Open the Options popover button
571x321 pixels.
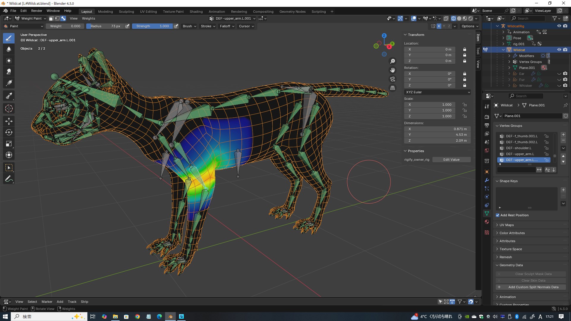coord(470,26)
